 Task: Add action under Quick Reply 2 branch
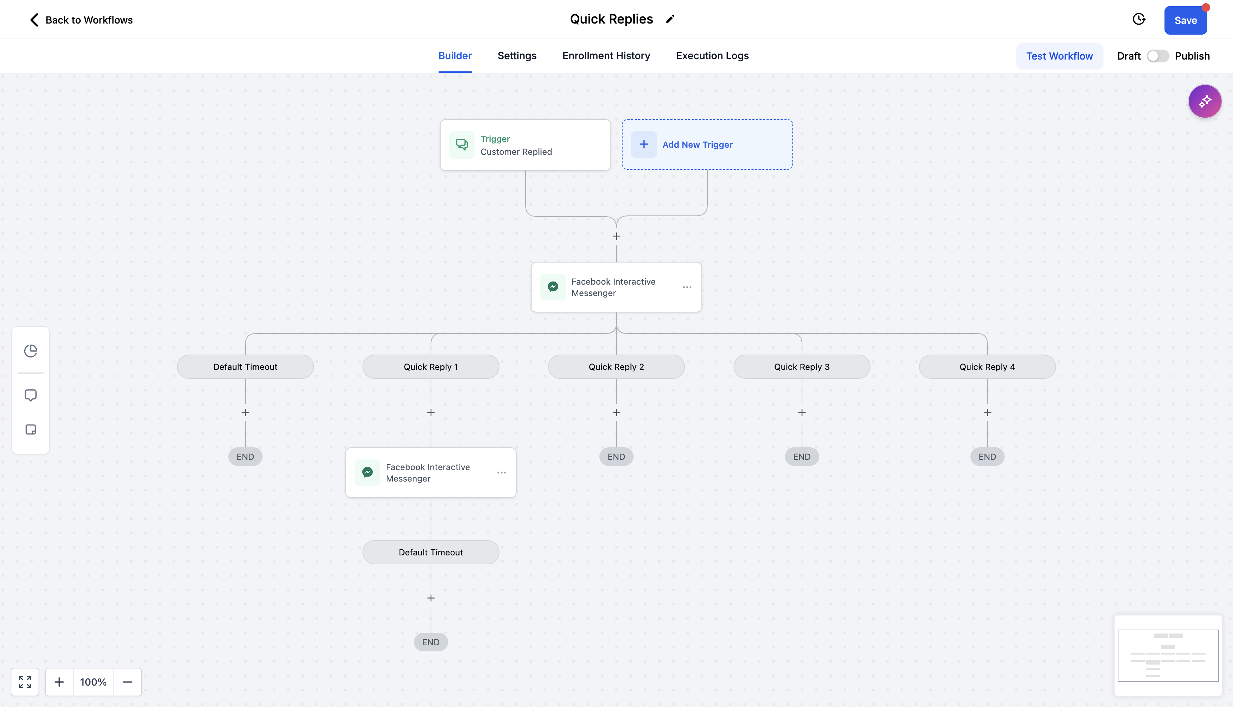click(x=616, y=412)
